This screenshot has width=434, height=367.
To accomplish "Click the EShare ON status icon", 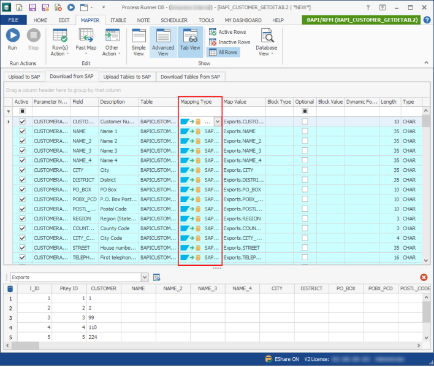I will pos(268,358).
